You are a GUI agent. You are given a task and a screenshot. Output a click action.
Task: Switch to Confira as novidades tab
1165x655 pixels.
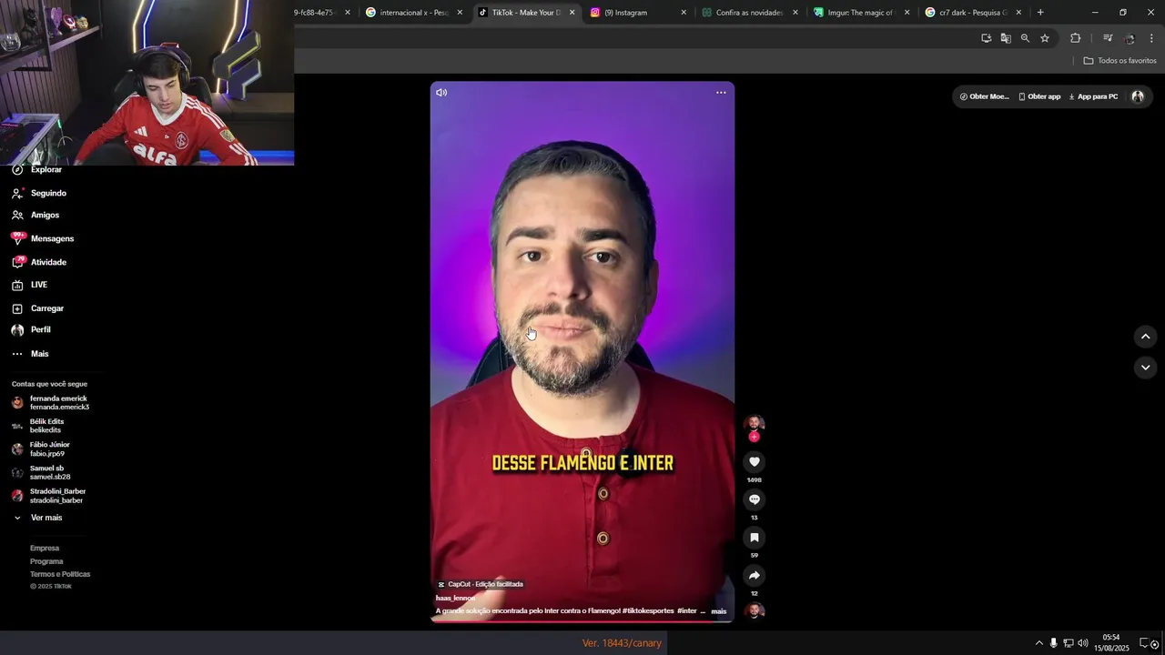click(749, 13)
